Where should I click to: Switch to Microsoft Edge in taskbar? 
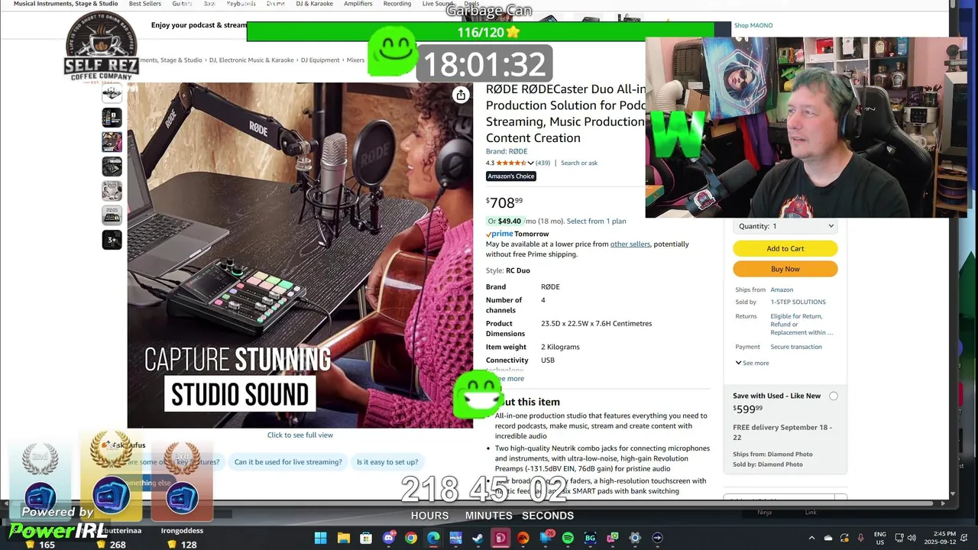click(x=433, y=538)
